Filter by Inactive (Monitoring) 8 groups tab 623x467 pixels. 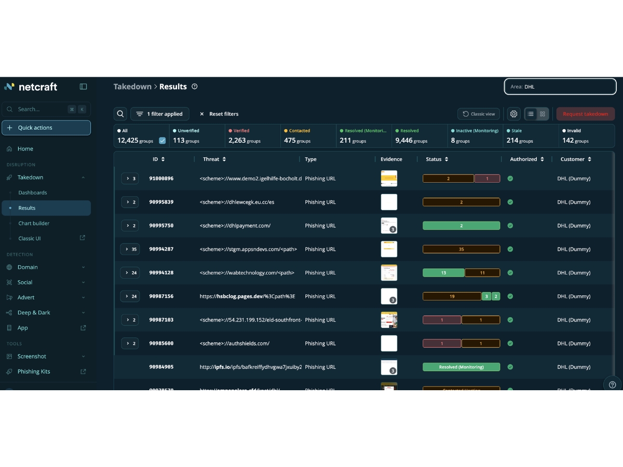point(474,136)
